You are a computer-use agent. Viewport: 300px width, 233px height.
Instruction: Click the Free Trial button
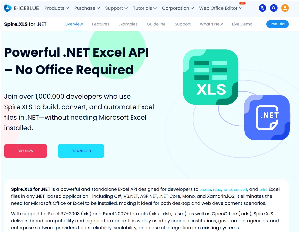coord(277,24)
